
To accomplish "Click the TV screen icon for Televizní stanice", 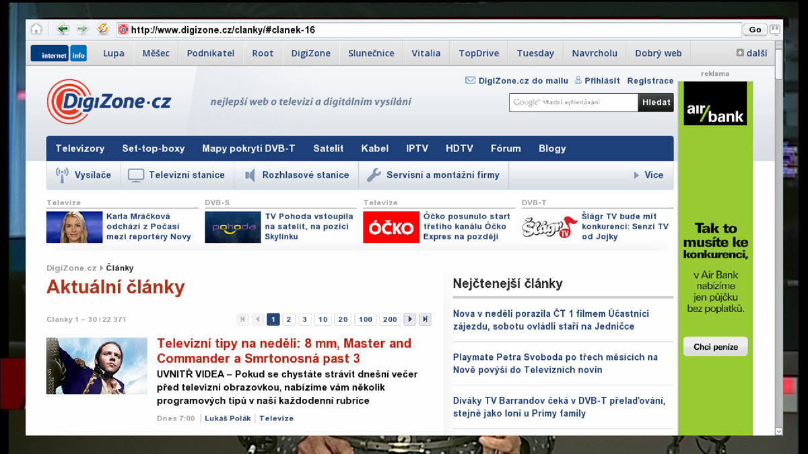I will tap(136, 176).
